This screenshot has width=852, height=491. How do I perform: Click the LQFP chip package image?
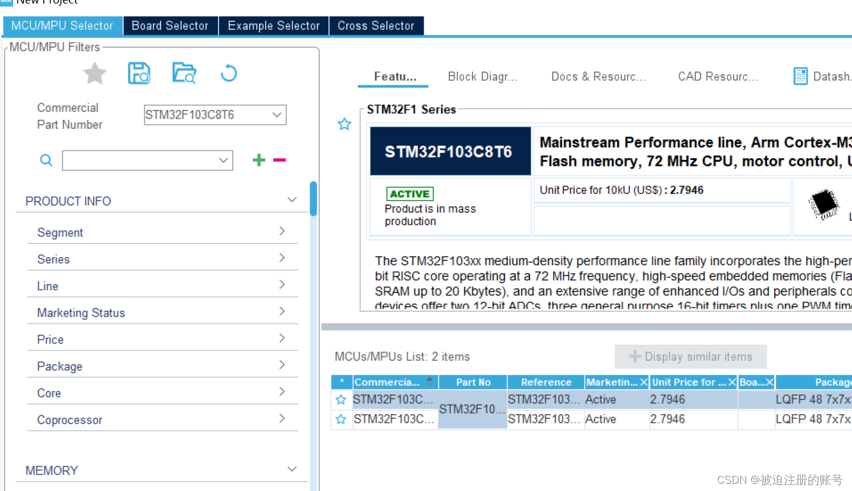[823, 204]
